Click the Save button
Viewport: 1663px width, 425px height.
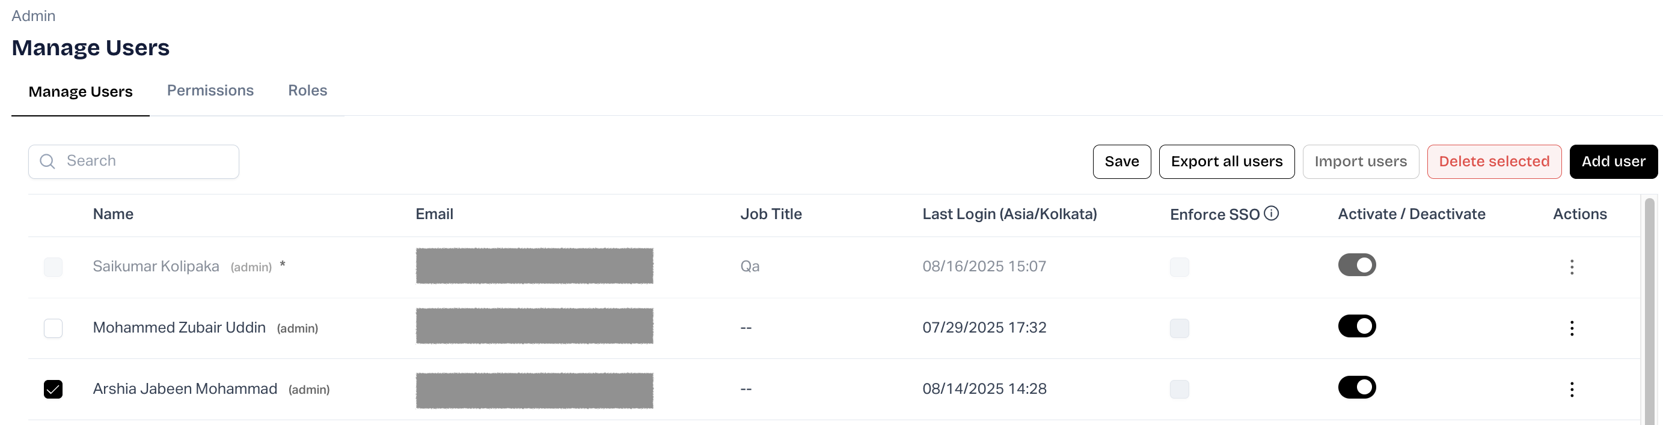pyautogui.click(x=1121, y=161)
